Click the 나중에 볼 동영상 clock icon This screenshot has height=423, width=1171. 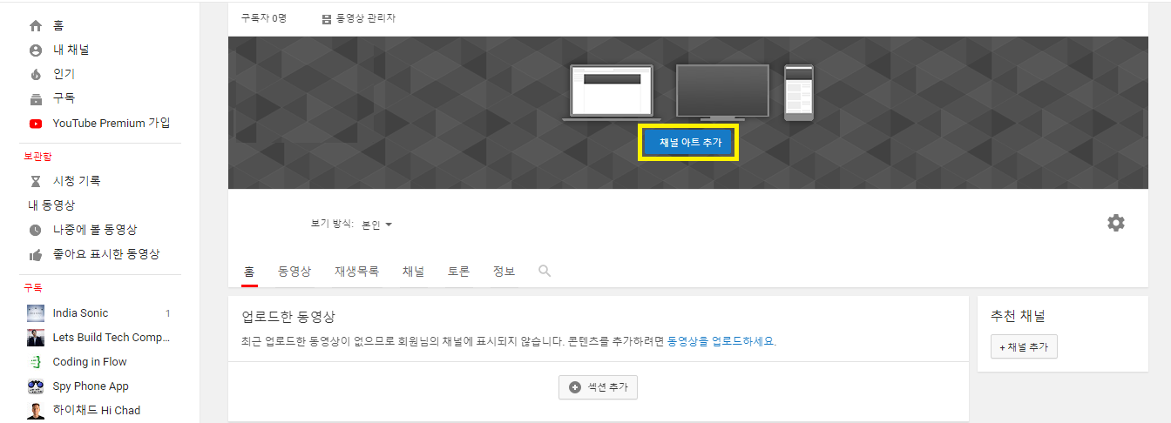(x=35, y=230)
